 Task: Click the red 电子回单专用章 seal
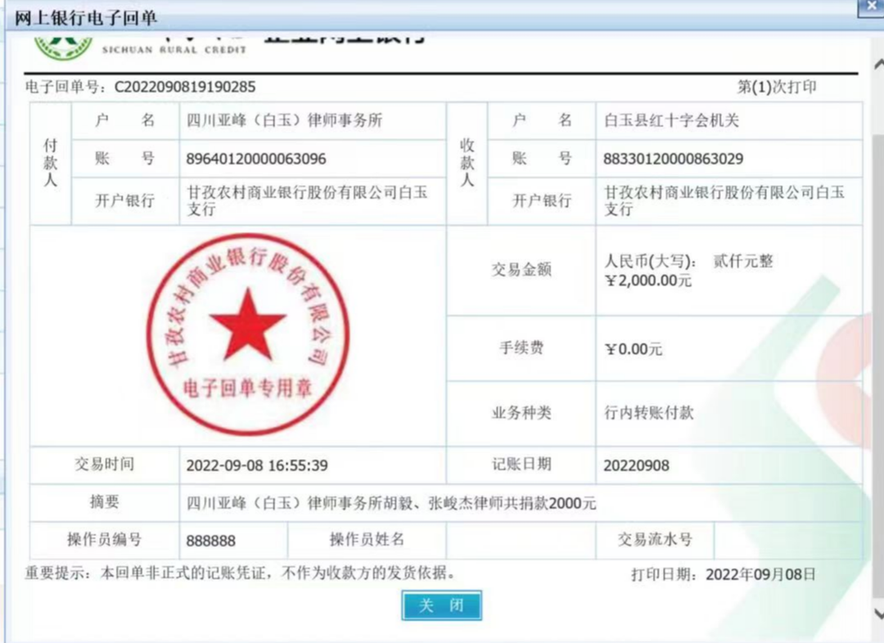point(247,334)
